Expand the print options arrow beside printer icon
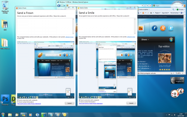The image size is (187, 117). click(153, 13)
